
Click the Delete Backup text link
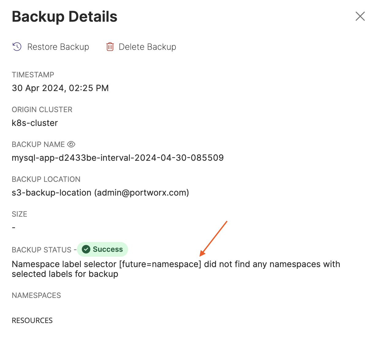(x=147, y=47)
